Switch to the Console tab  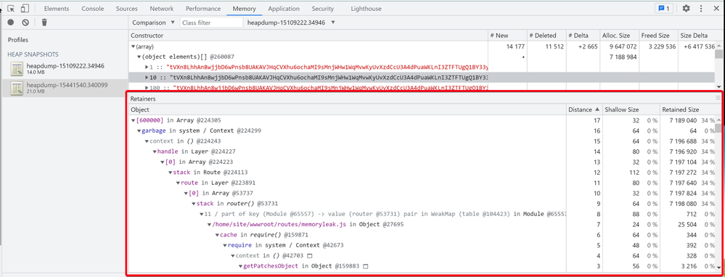(x=92, y=8)
